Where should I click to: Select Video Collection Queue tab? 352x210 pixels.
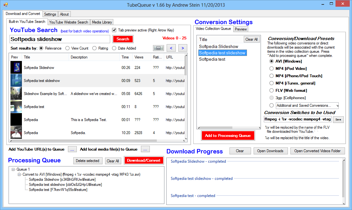(213, 29)
